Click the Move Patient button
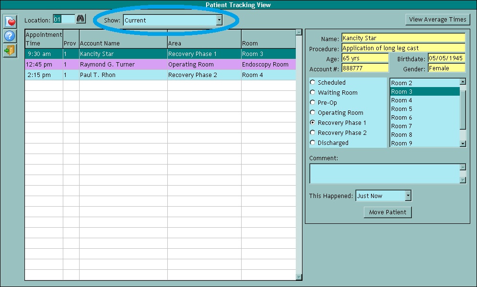 click(387, 212)
